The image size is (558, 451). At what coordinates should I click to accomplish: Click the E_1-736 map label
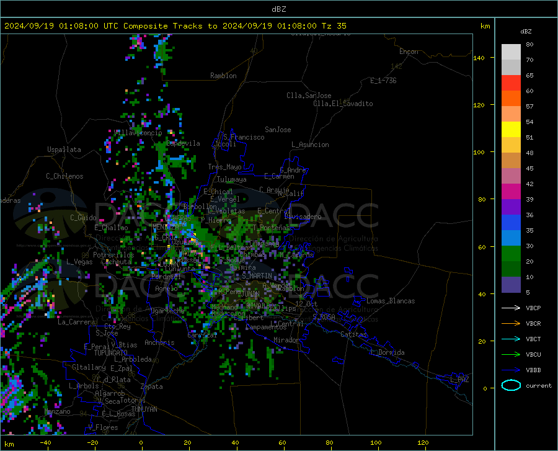(x=383, y=81)
